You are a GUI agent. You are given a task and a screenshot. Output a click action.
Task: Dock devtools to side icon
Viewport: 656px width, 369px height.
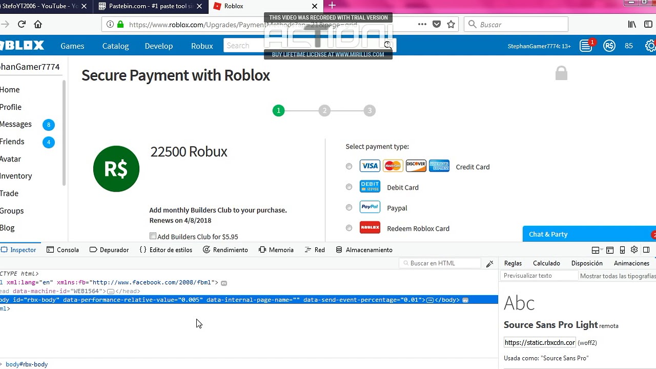[646, 250]
